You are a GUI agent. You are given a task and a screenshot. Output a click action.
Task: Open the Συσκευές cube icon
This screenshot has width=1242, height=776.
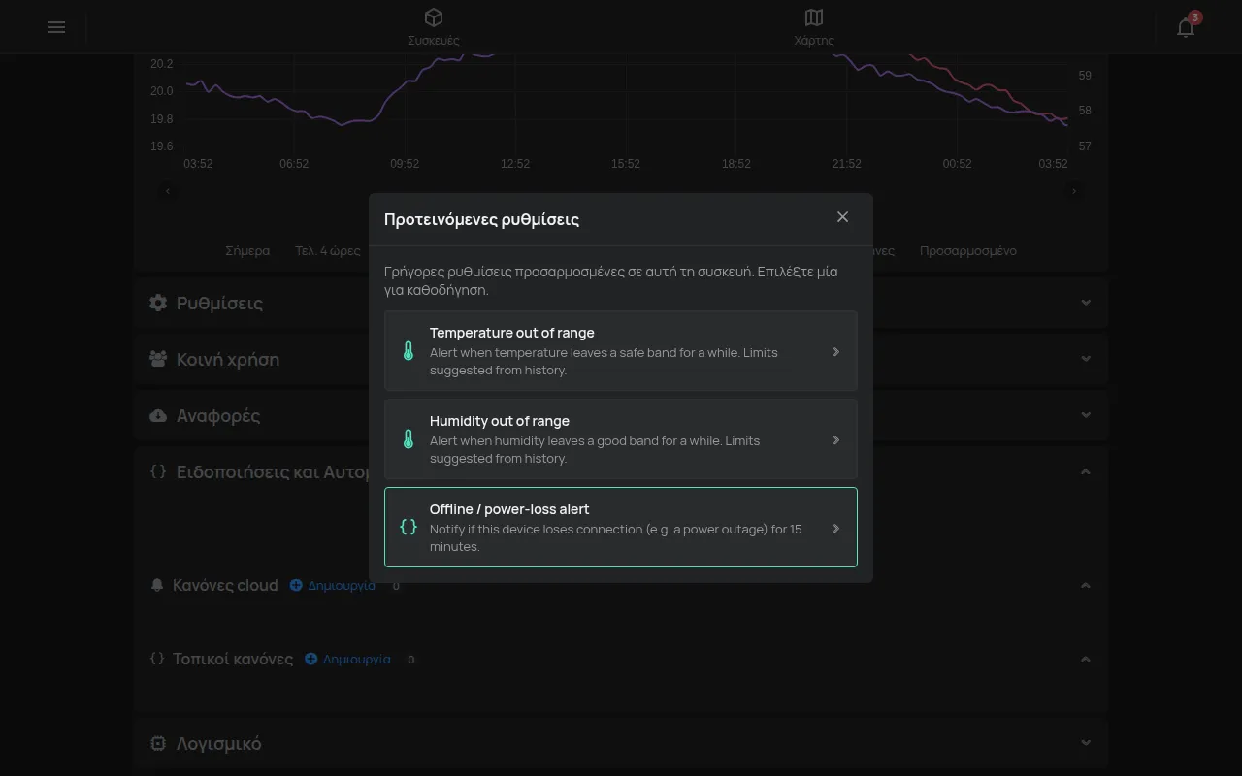(434, 17)
